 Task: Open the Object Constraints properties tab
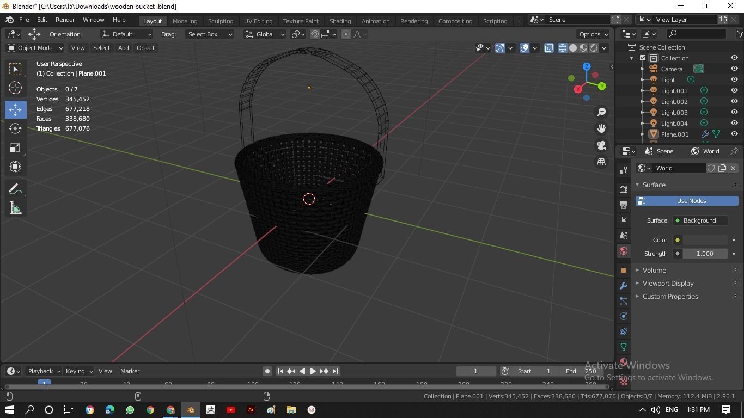click(x=624, y=331)
